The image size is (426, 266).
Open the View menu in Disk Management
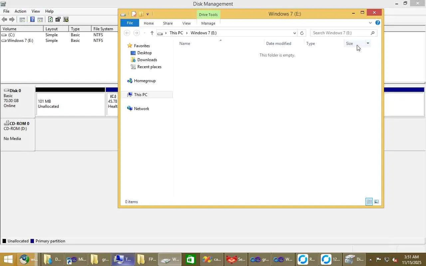click(x=36, y=11)
